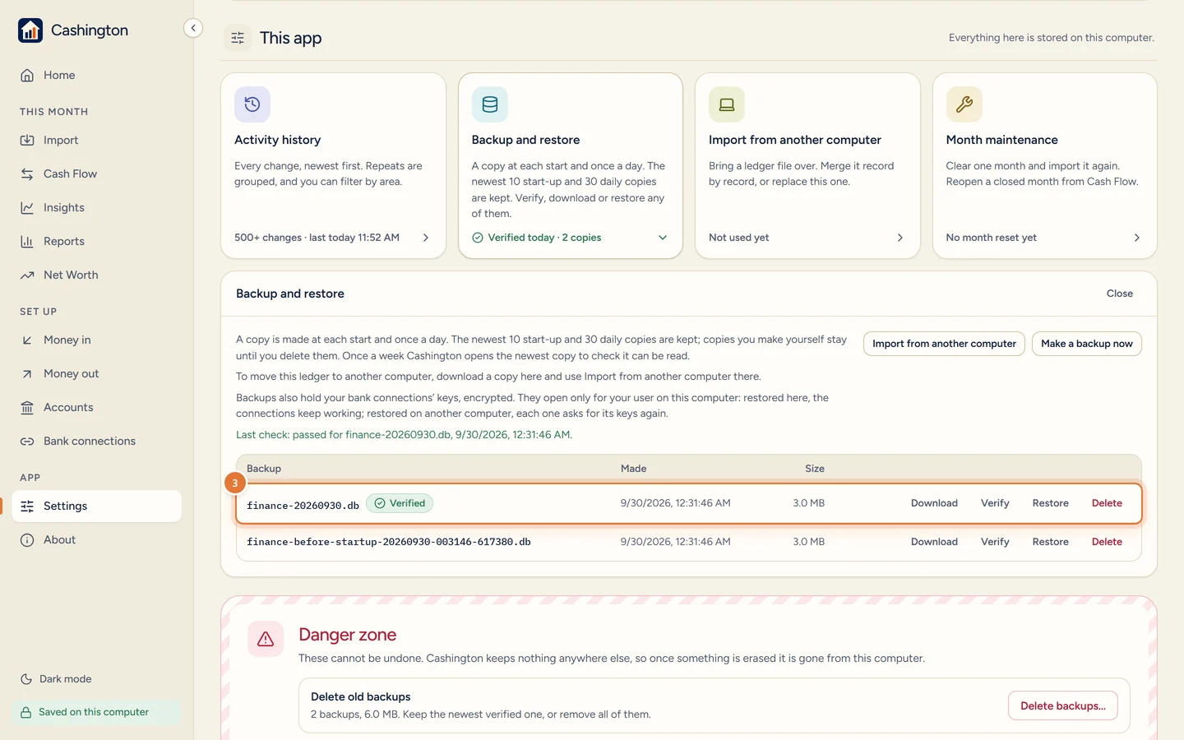This screenshot has height=740, width=1184.
Task: Collapse the Backup and restore card chevron
Action: pyautogui.click(x=663, y=238)
